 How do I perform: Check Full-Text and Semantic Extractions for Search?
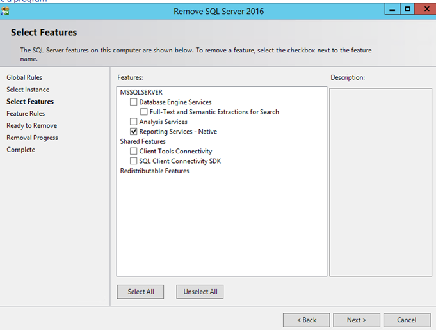[144, 112]
